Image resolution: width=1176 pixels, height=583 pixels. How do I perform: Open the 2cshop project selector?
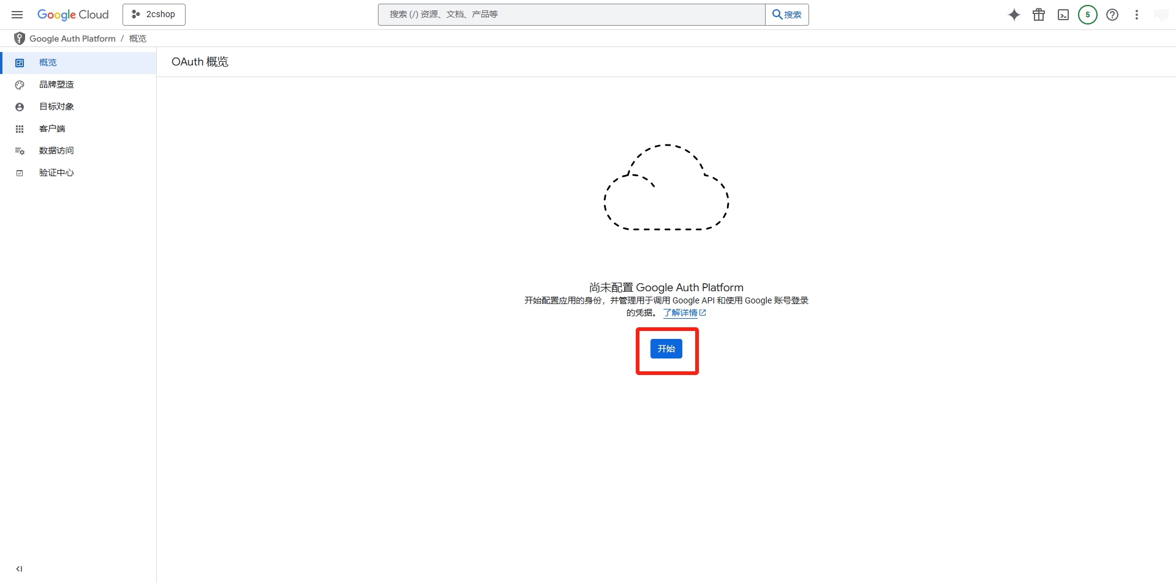coord(154,15)
